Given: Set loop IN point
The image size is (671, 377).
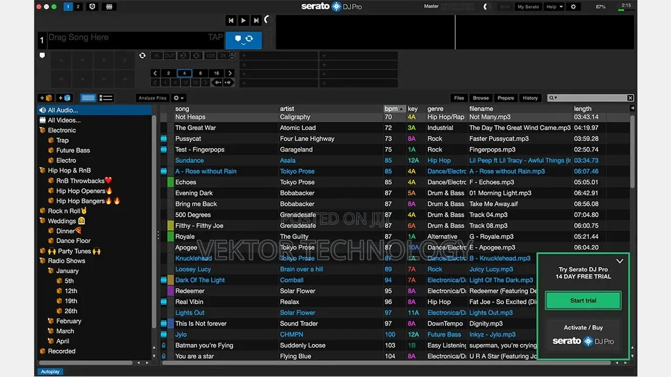Looking at the screenshot, I should pos(157,56).
